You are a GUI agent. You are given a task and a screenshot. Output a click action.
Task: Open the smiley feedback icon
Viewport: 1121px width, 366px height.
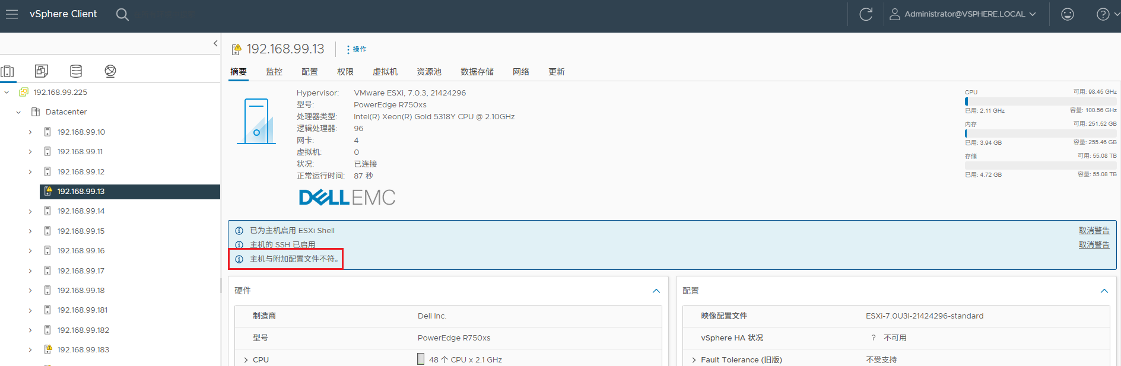pyautogui.click(x=1068, y=14)
